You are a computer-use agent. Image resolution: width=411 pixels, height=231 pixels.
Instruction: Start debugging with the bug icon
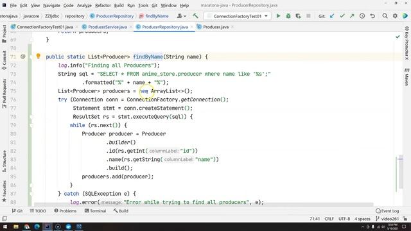(288, 16)
